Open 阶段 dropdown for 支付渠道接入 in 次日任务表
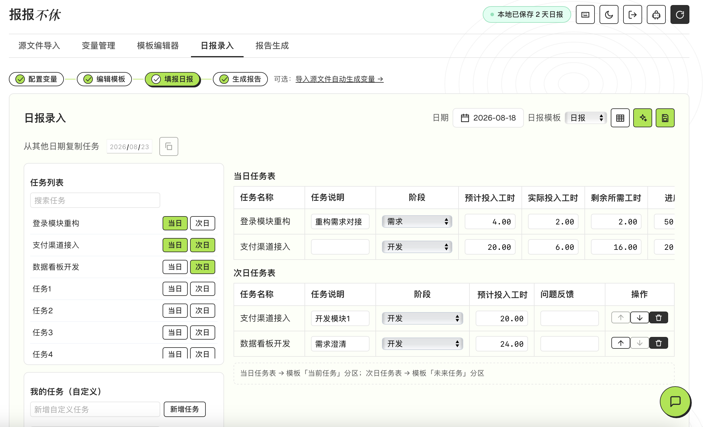The image size is (703, 427). (422, 318)
